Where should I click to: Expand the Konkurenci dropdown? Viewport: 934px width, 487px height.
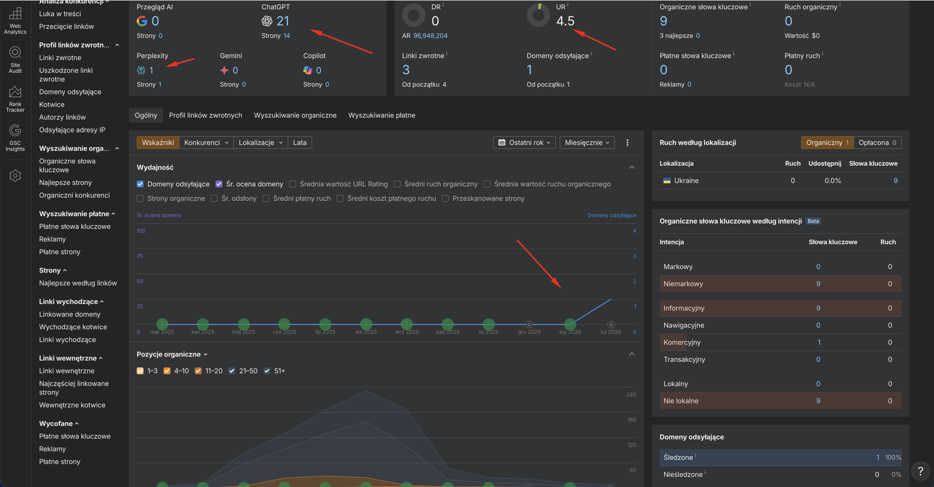click(206, 143)
